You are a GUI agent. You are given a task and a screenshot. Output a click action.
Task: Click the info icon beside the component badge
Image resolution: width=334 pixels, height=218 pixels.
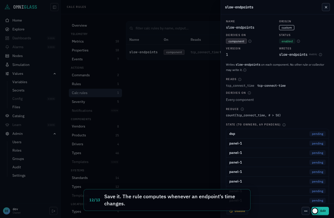tap(250, 41)
